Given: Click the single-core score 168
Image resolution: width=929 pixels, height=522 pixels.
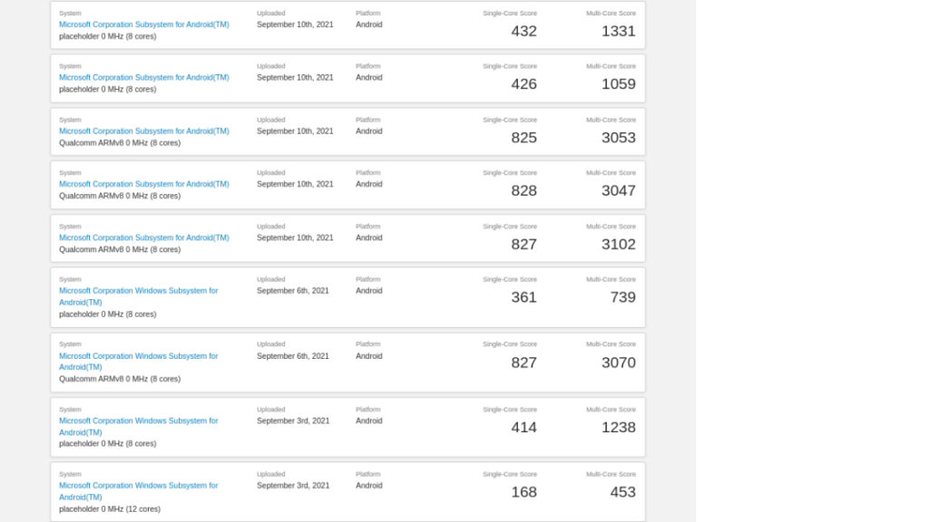Looking at the screenshot, I should click(523, 492).
